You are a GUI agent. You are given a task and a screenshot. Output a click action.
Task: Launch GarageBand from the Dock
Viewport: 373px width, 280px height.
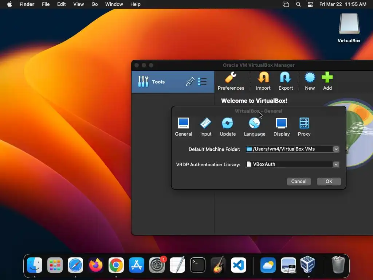point(218,265)
